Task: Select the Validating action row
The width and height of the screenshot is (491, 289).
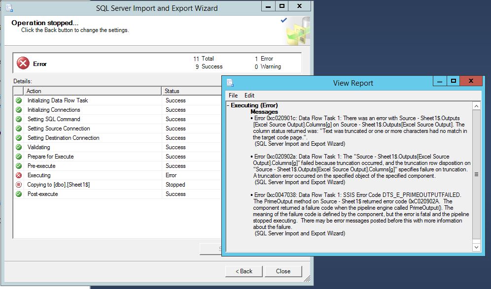Action: click(x=117, y=147)
